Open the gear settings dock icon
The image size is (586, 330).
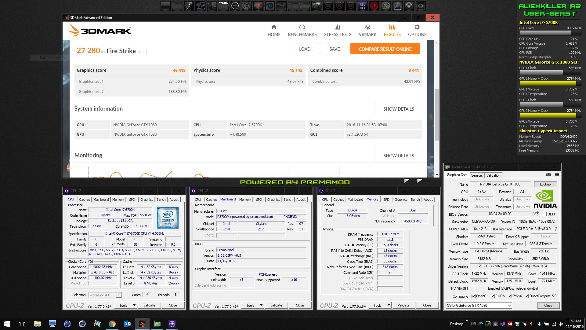pos(409,6)
